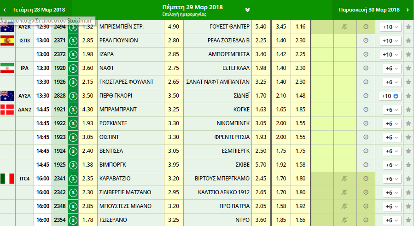Click the muted bell icon for Τσιζεράνο match
The image size is (414, 226).
coord(344,220)
